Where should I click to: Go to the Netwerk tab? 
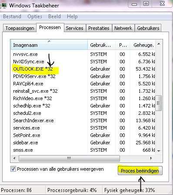123,28
